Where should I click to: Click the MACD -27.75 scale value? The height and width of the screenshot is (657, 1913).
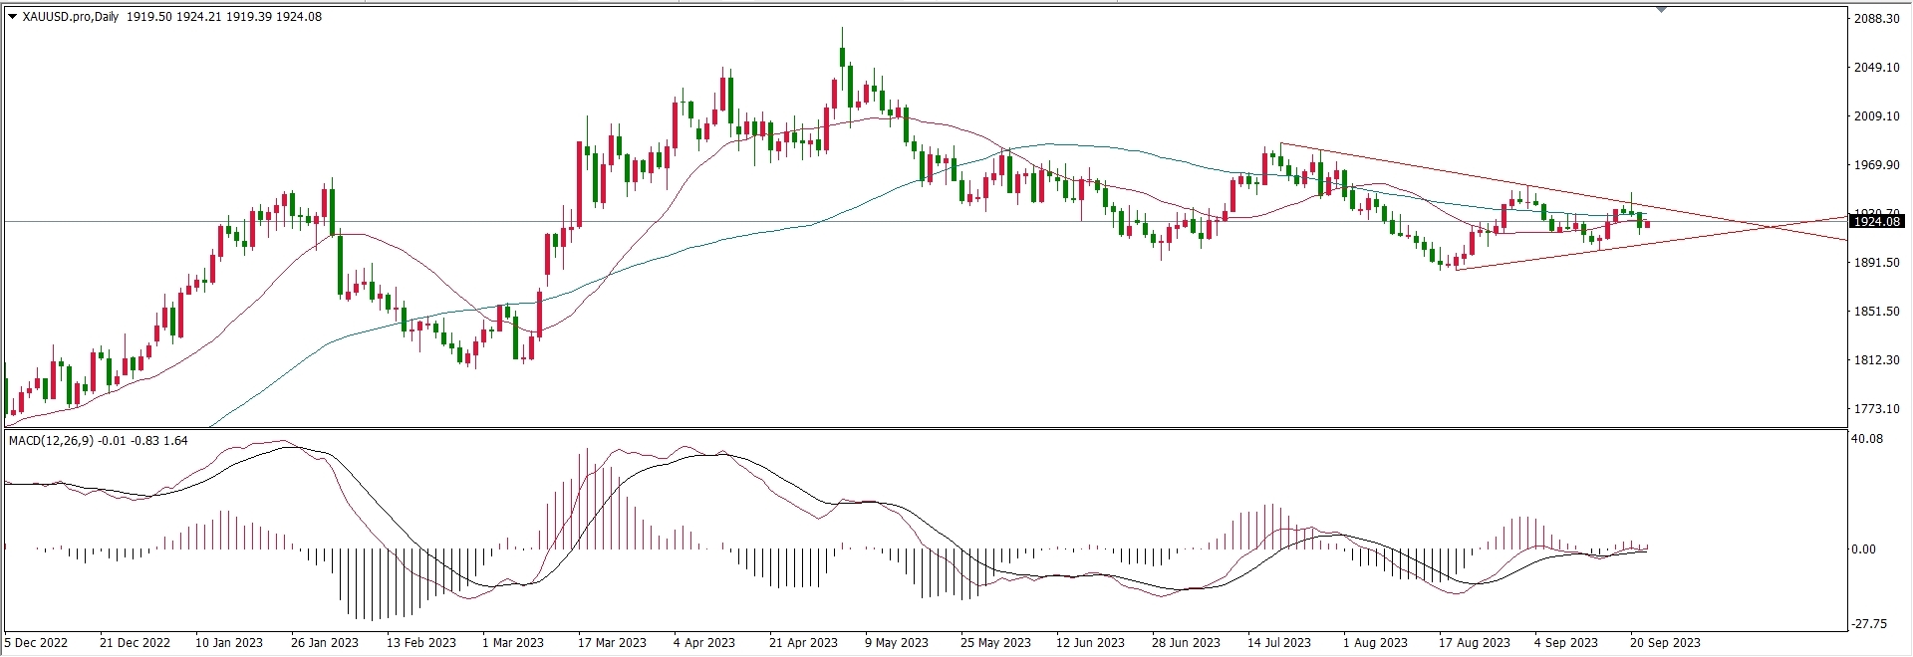point(1868,624)
